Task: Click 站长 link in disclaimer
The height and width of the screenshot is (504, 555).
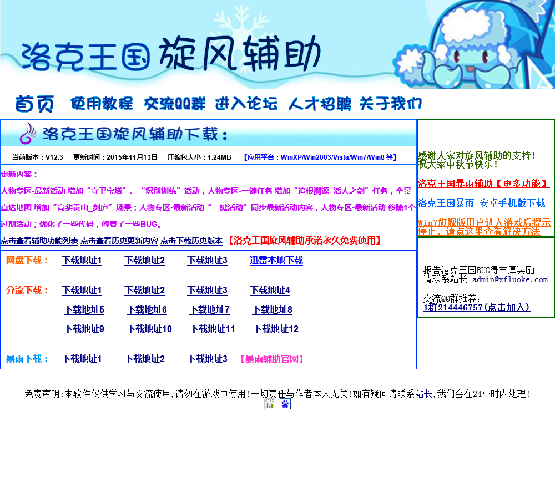Action: (423, 394)
